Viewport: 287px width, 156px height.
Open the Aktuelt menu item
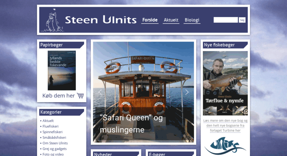[171, 20]
